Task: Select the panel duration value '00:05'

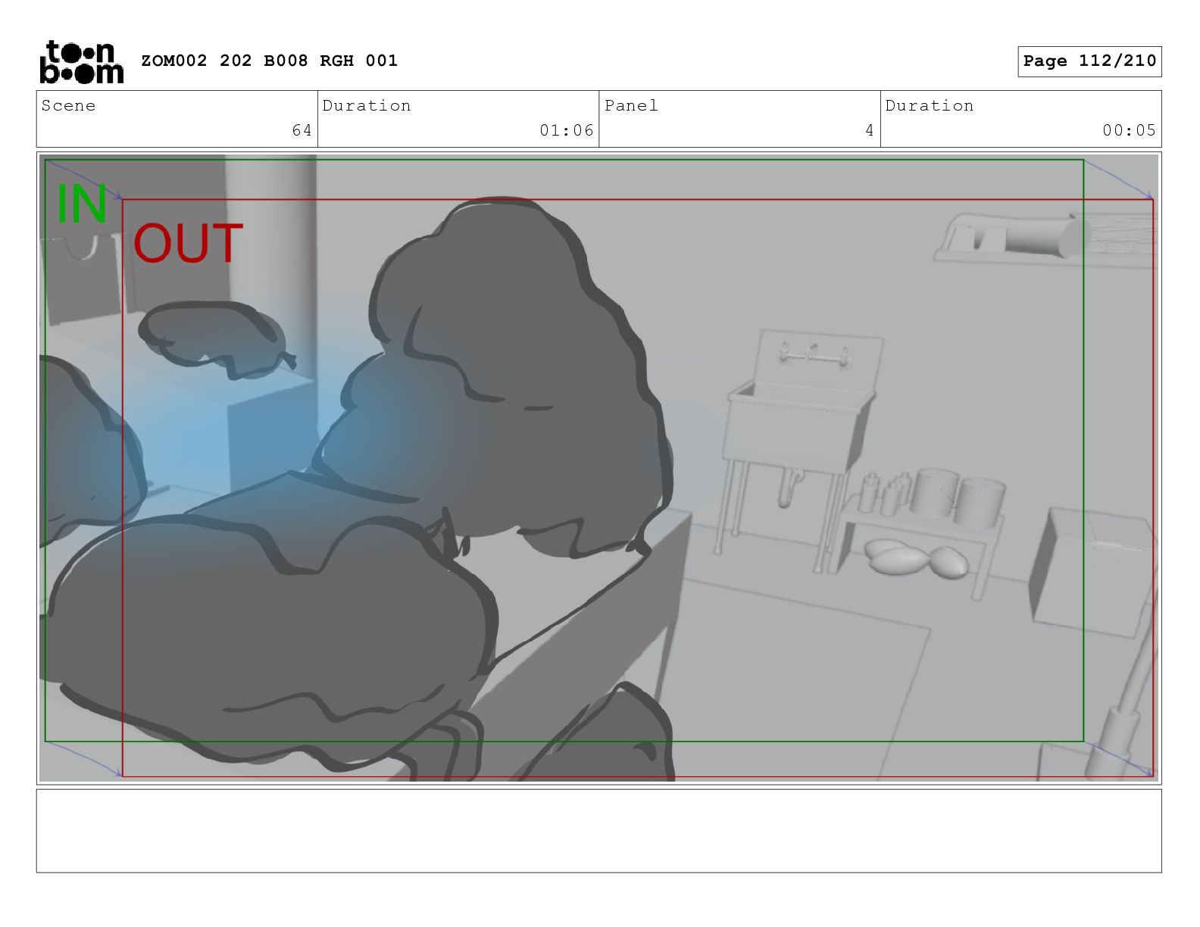Action: tap(1129, 130)
